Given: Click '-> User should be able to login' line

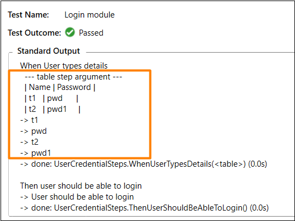Looking at the screenshot, I should click(77, 197).
